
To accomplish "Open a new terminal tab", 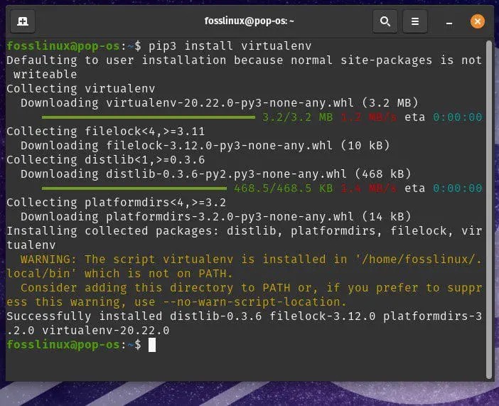I will pos(22,21).
